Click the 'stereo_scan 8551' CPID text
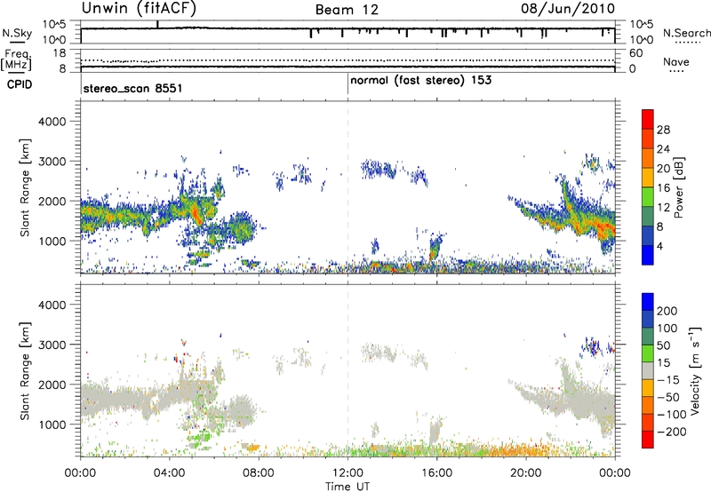Viewport: 711px width, 492px height. pyautogui.click(x=132, y=88)
